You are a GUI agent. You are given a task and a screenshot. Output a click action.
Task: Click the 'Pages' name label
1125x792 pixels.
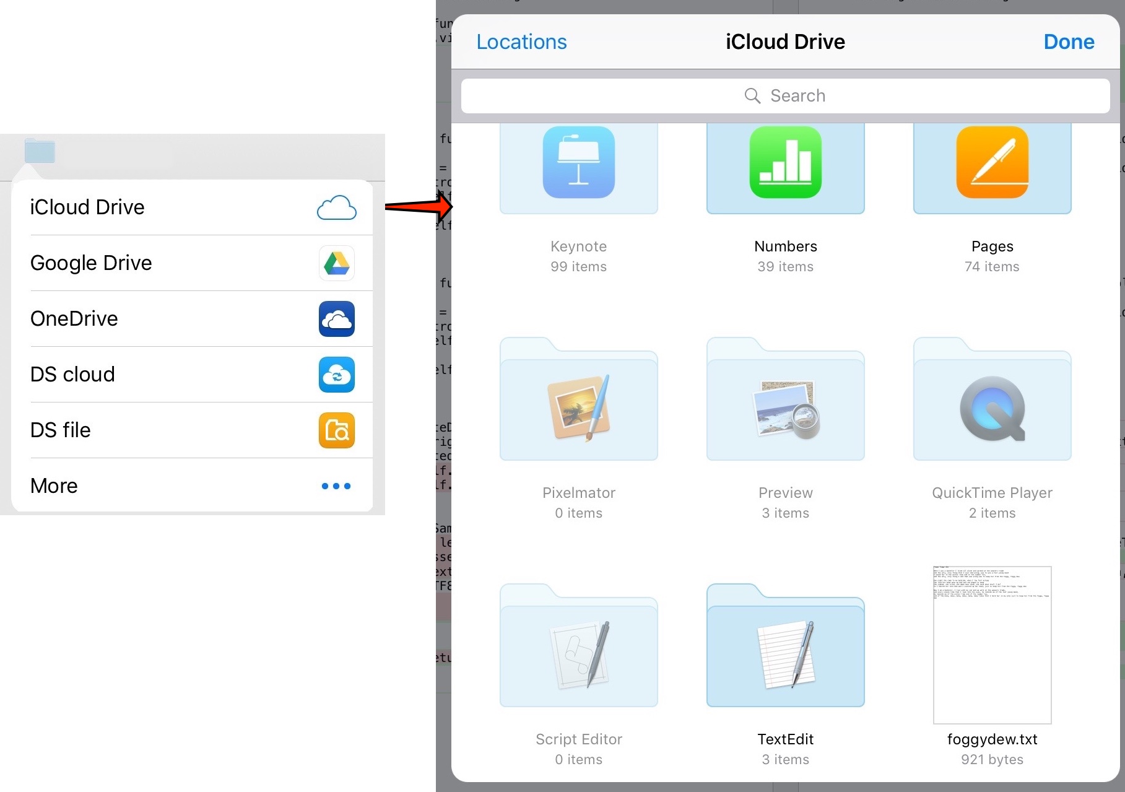click(992, 246)
